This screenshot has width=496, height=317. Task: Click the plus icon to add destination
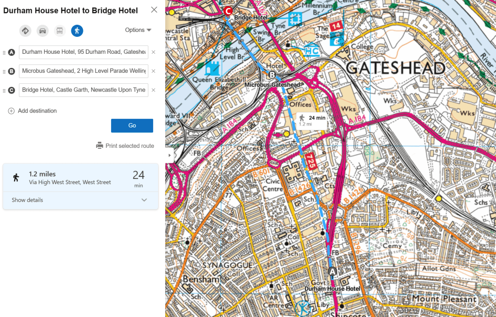point(11,111)
